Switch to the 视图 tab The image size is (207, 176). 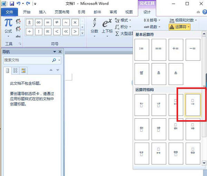click(x=129, y=12)
